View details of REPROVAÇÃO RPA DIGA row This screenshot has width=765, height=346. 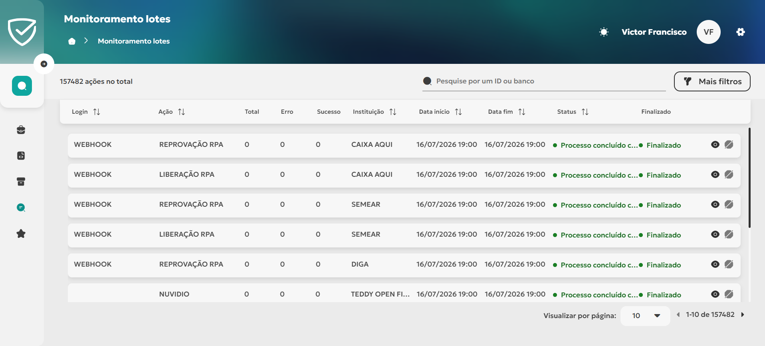point(715,264)
